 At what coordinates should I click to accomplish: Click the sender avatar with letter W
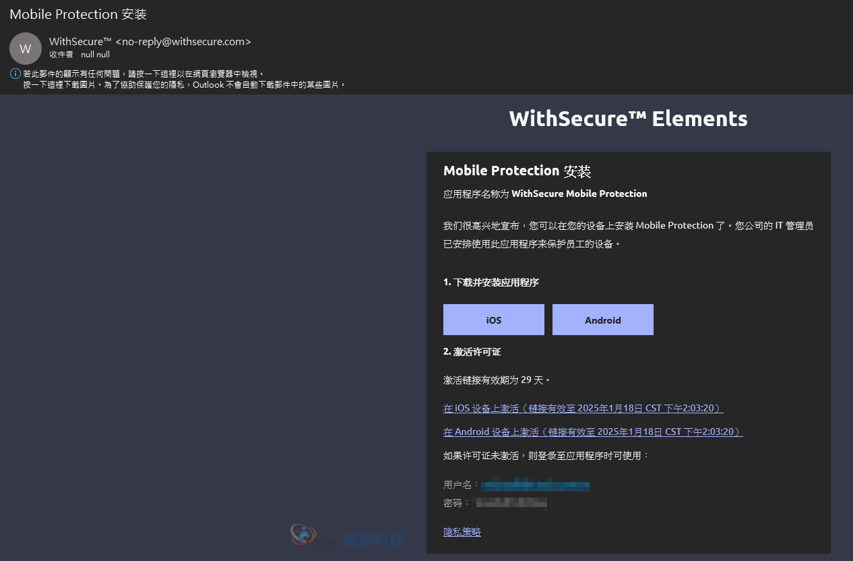tap(26, 49)
